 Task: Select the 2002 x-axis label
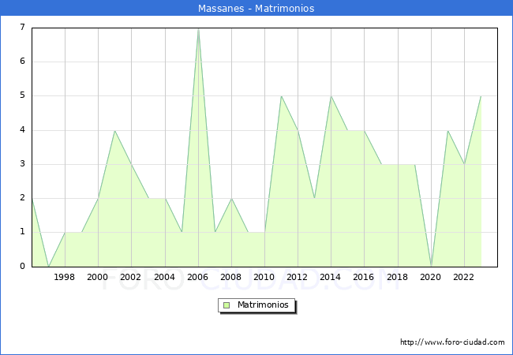[x=130, y=277]
